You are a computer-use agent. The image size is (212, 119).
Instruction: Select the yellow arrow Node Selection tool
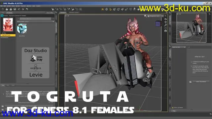click(x=110, y=9)
